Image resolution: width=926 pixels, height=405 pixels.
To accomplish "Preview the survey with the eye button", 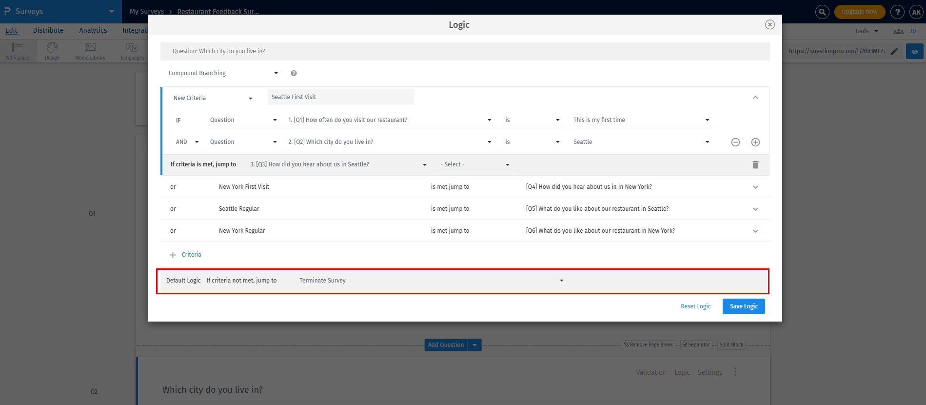I will [915, 51].
